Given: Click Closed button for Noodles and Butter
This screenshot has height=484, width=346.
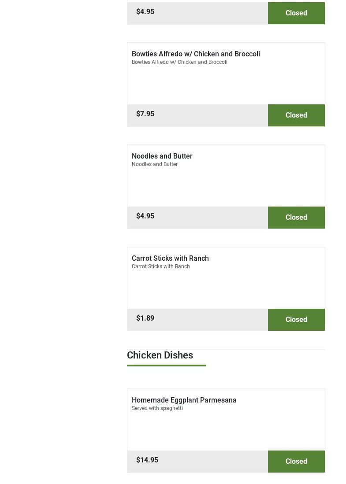Looking at the screenshot, I should (296, 218).
